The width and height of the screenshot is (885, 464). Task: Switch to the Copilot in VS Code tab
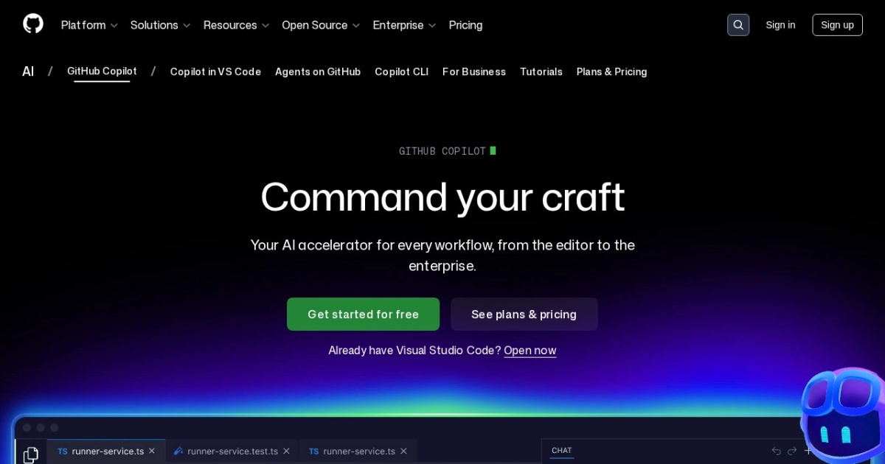point(215,71)
